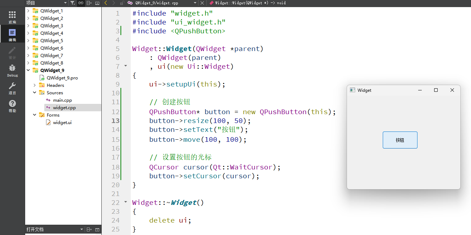Expand the QWidget_7 project

tap(28, 55)
